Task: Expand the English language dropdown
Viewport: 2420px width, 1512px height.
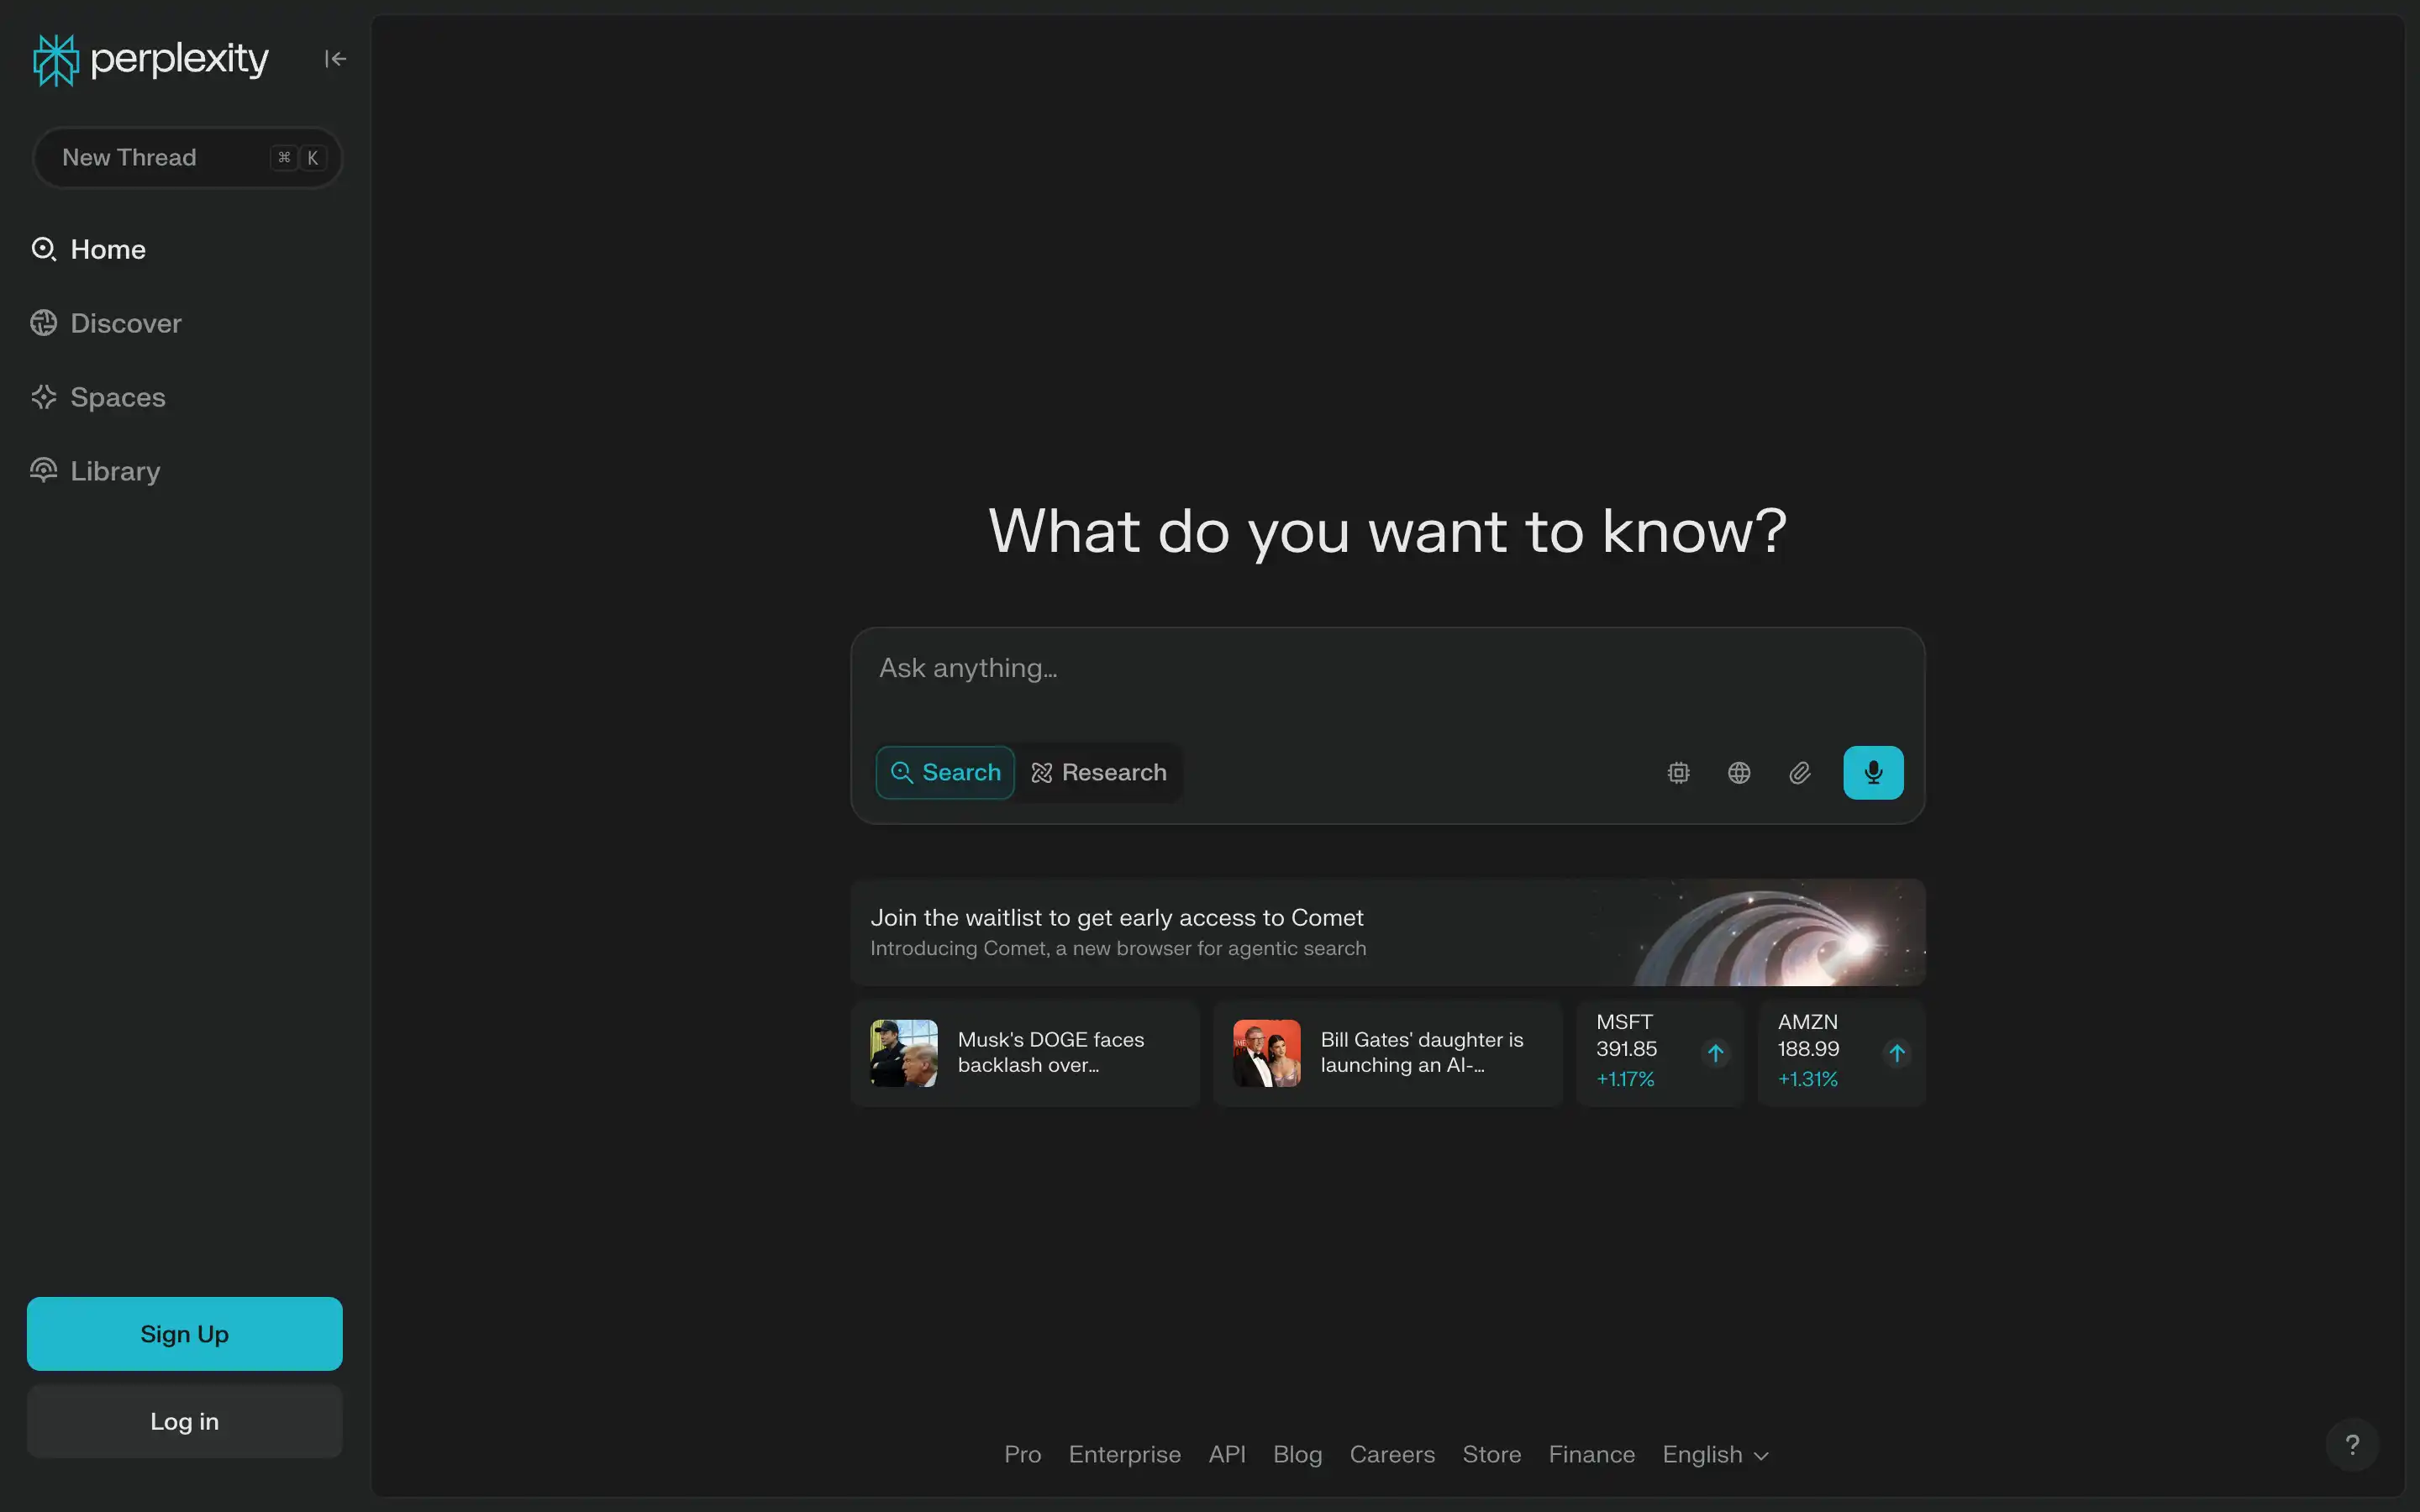Action: (x=1716, y=1455)
